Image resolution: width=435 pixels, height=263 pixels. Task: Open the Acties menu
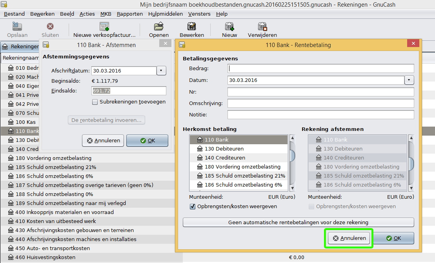click(x=87, y=14)
